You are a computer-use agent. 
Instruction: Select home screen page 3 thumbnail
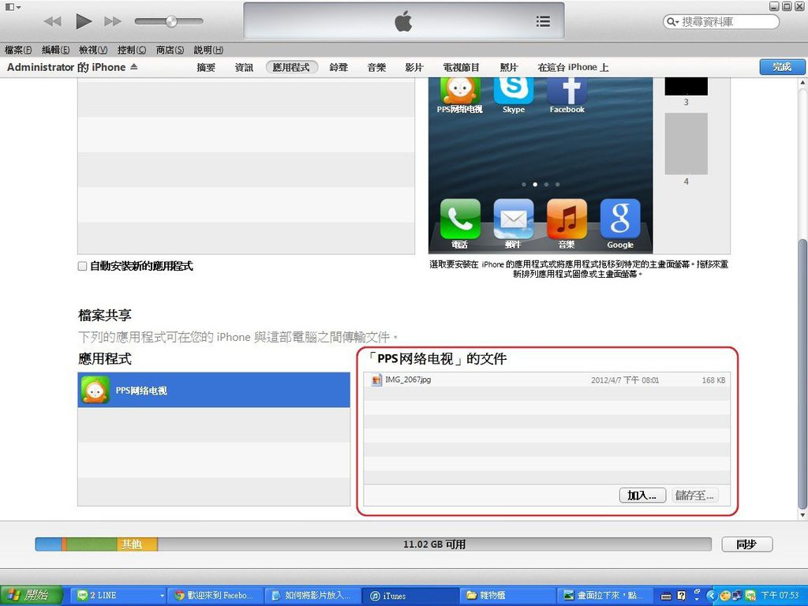pyautogui.click(x=686, y=87)
